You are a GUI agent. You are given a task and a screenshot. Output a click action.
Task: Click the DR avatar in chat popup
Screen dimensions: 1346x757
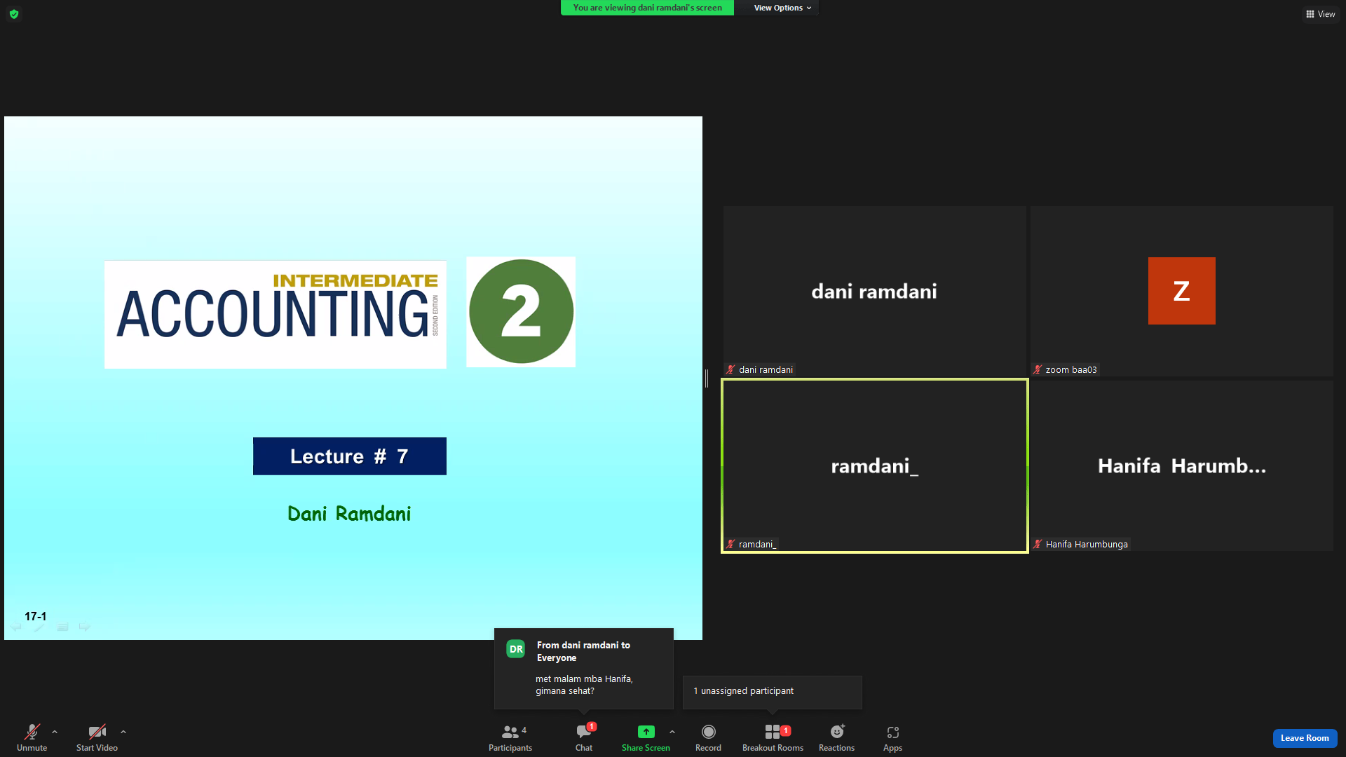[x=516, y=649]
